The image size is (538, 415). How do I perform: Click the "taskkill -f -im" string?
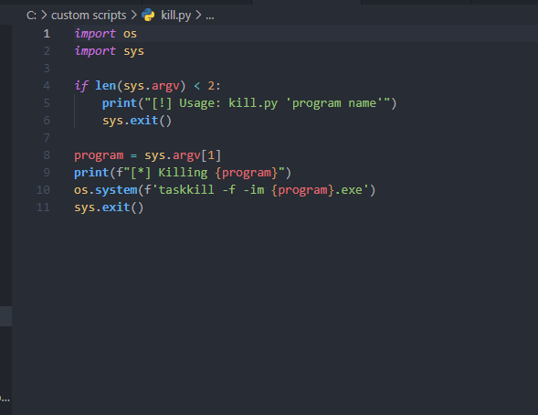211,190
